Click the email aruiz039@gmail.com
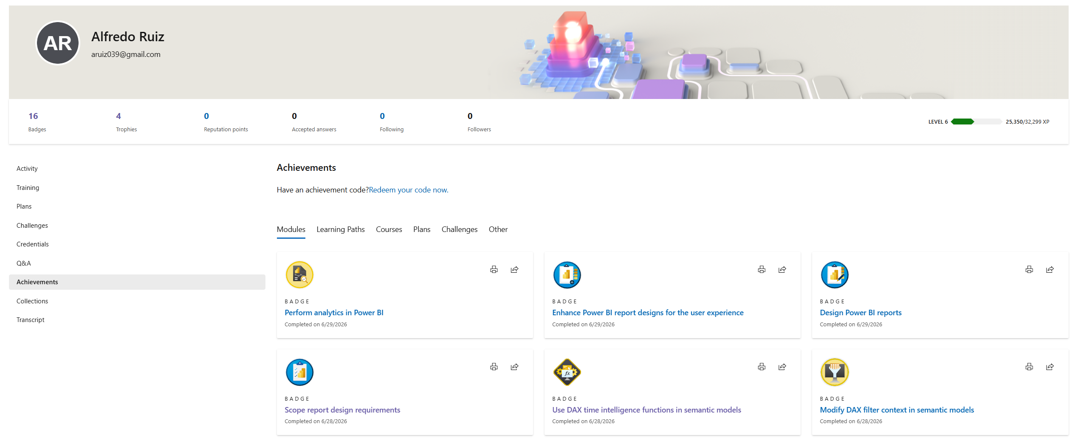The width and height of the screenshot is (1075, 441). pyautogui.click(x=126, y=54)
